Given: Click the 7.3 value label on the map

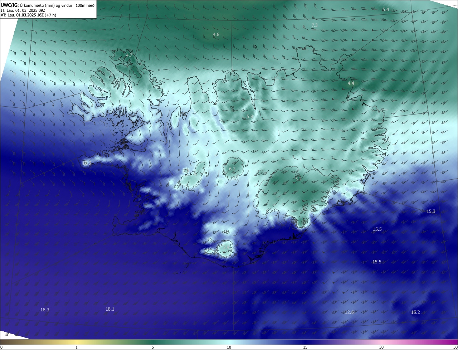Looking at the screenshot, I should pyautogui.click(x=315, y=25).
